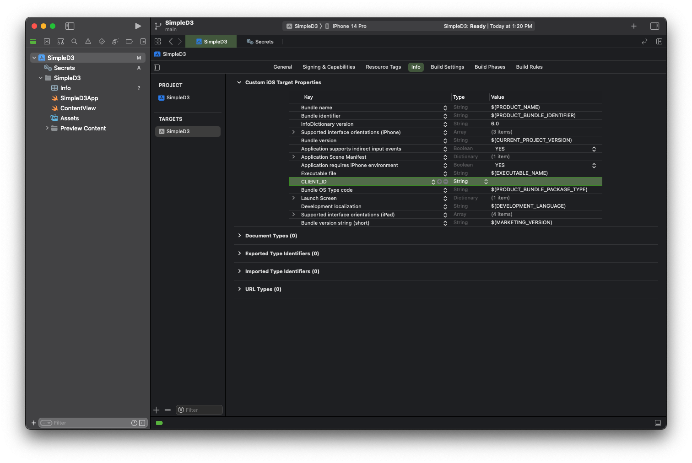692x463 pixels.
Task: Switch to Build Rules tab
Action: tap(529, 67)
